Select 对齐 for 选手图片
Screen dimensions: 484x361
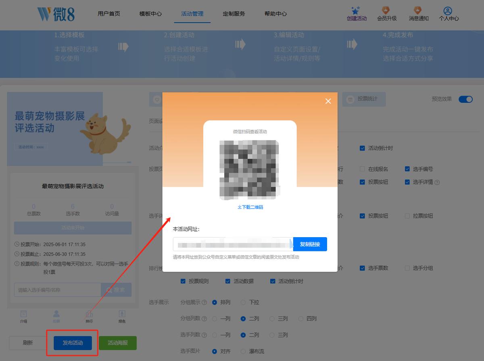[215, 351]
